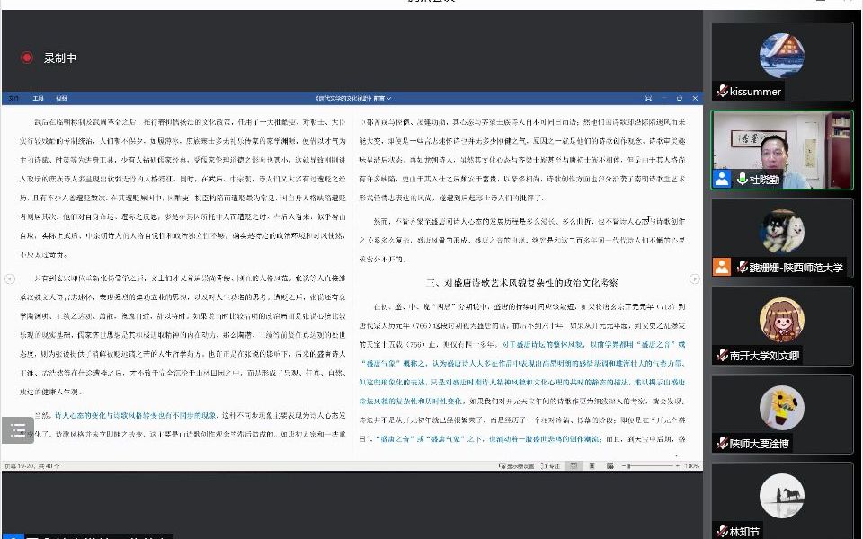This screenshot has width=863, height=539.
Task: Click the continuous scroll view icon
Action: coord(592,465)
